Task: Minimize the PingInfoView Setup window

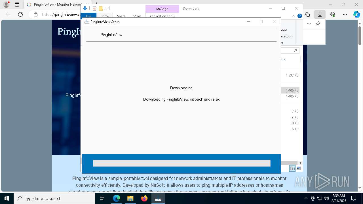Action: (x=248, y=22)
